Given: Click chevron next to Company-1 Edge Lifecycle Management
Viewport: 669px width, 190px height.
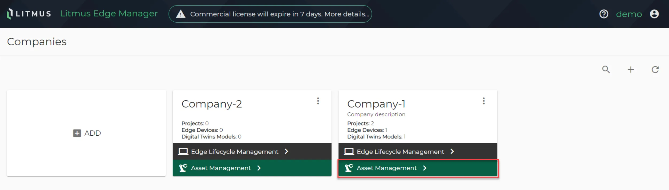Looking at the screenshot, I should 452,151.
